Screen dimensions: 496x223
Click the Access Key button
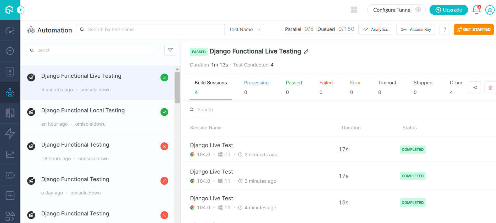click(x=416, y=30)
